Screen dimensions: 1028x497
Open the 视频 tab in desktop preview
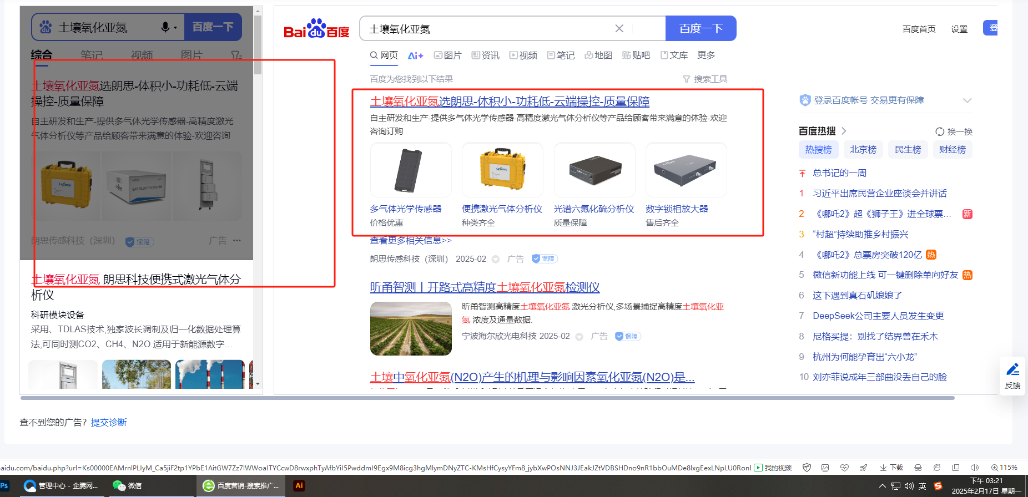(x=523, y=55)
